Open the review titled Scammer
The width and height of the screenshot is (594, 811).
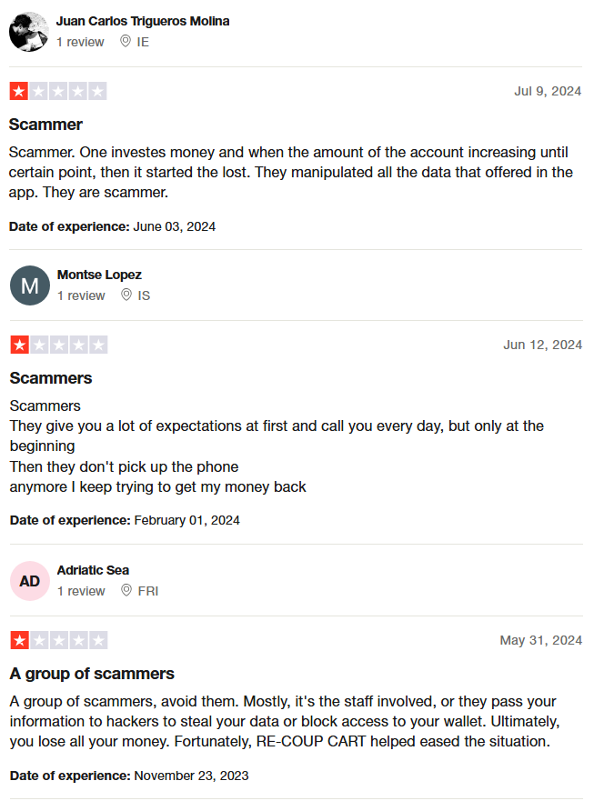[x=45, y=125]
